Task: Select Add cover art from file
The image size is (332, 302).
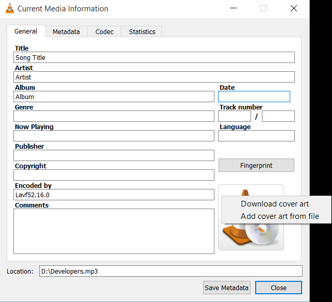Action: (279, 216)
